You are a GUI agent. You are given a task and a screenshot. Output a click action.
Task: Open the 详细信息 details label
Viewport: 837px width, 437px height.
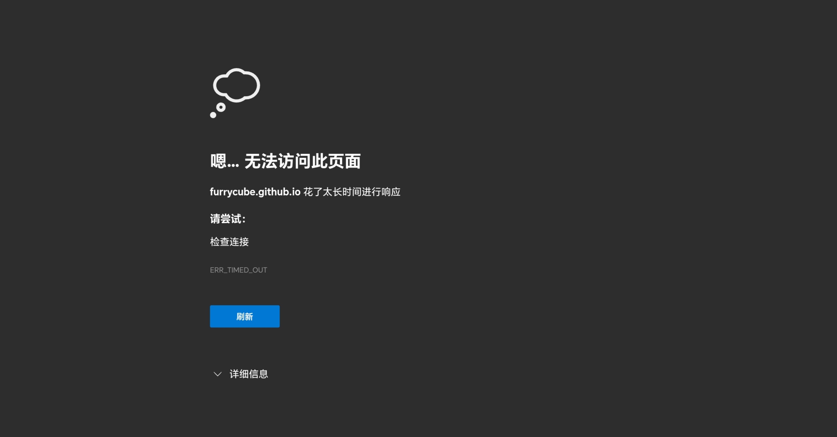pos(248,374)
